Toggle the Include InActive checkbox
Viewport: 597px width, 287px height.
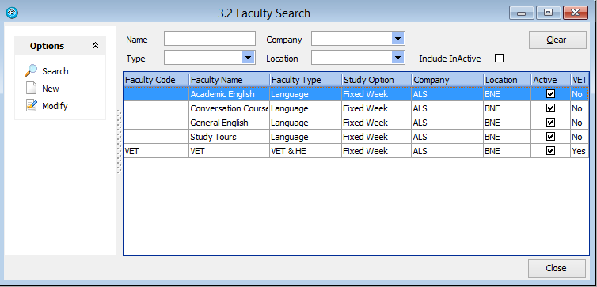(499, 59)
